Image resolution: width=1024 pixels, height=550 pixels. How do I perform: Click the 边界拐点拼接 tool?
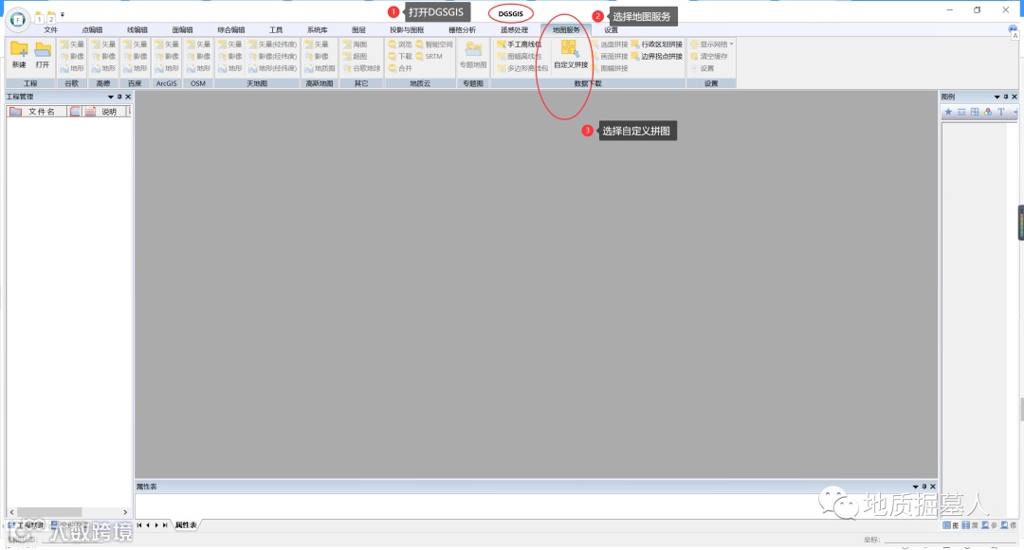656,56
